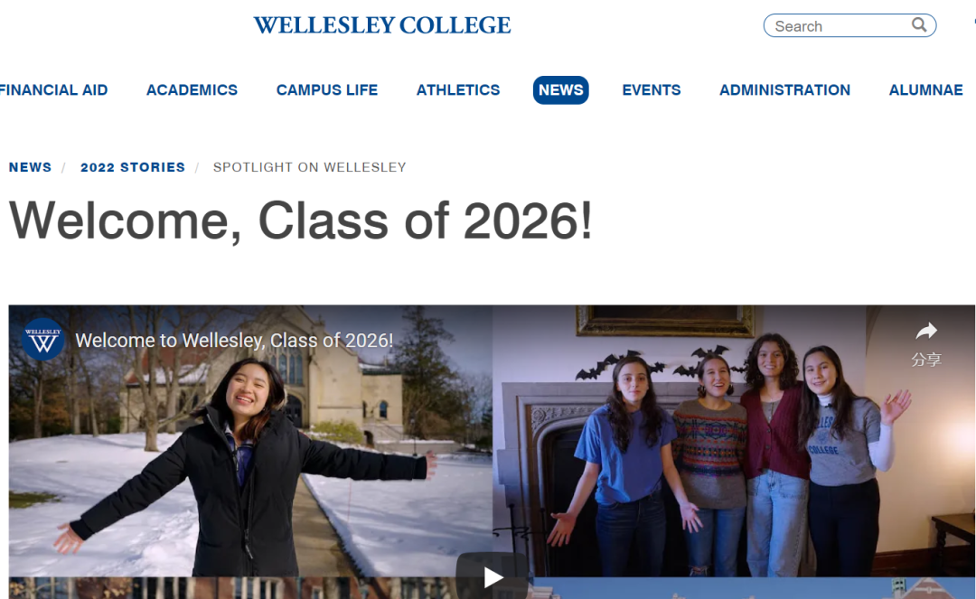Focus the Search input field
The image size is (976, 599).
(x=836, y=26)
